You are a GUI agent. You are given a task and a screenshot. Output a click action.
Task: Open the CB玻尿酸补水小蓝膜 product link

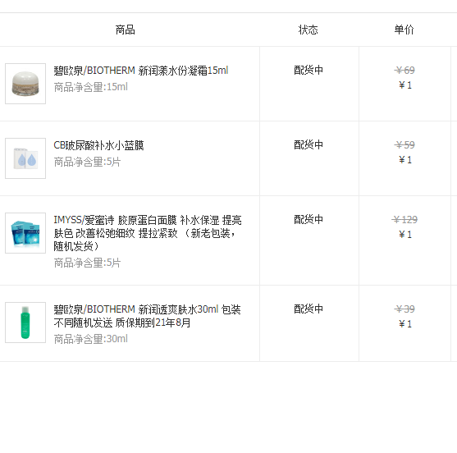click(x=98, y=145)
